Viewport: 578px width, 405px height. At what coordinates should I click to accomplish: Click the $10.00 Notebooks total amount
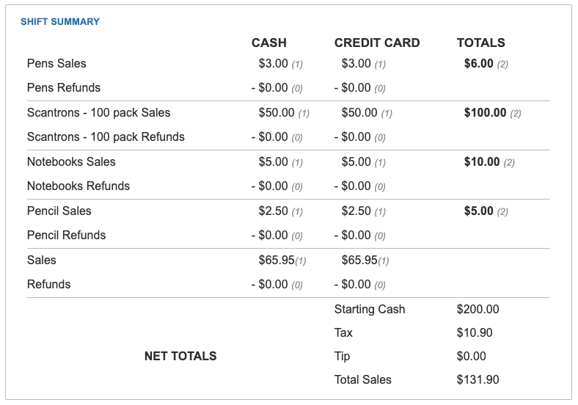(x=482, y=162)
